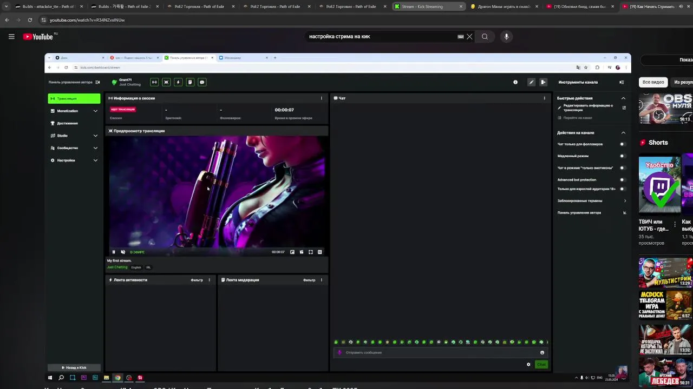Viewport: 693px width, 389px height.
Task: Toggle the stream preview panel icon
Action: coord(166,82)
